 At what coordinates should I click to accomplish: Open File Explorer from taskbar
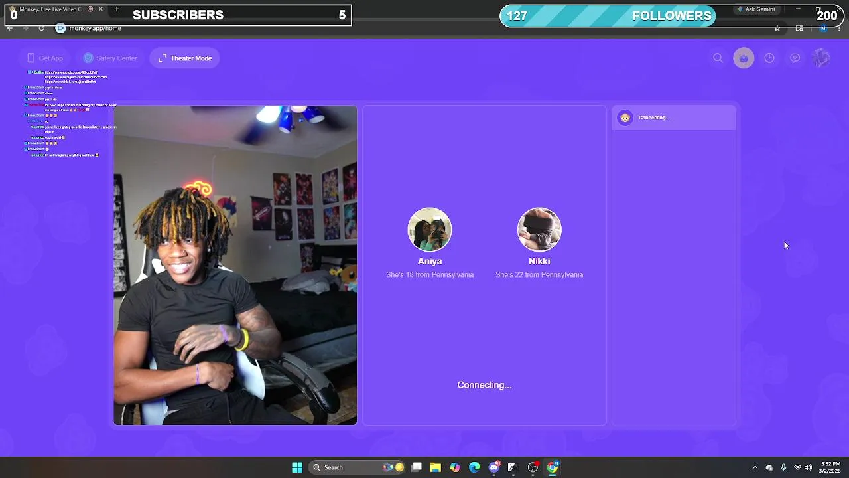pos(436,467)
